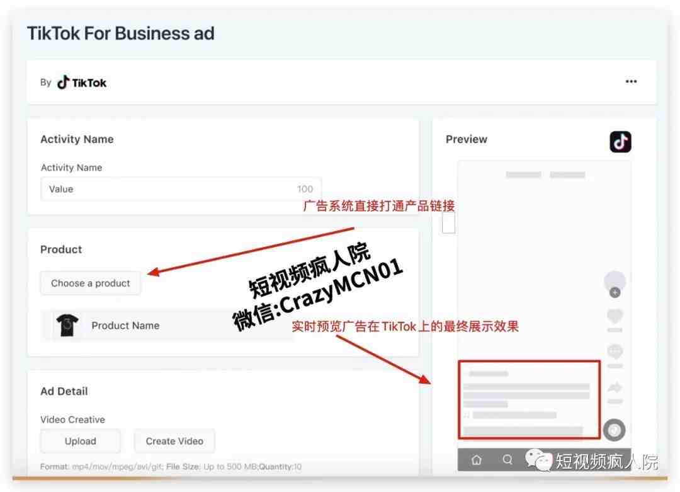The width and height of the screenshot is (680, 492).
Task: Focus the Activity Name value field
Action: 181,189
